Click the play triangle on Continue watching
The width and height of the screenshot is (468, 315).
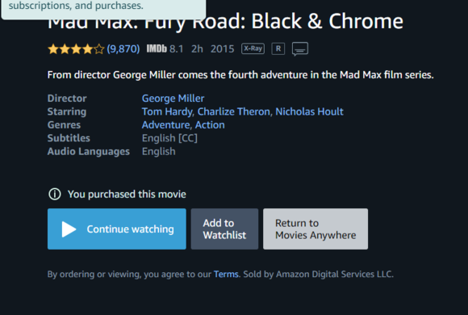pyautogui.click(x=69, y=229)
